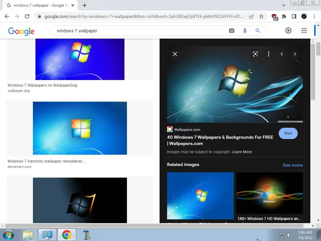Click the Visit button
The width and height of the screenshot is (321, 241).
coord(288,133)
